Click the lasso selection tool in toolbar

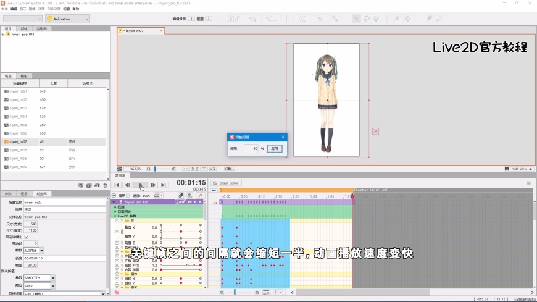tap(367, 19)
